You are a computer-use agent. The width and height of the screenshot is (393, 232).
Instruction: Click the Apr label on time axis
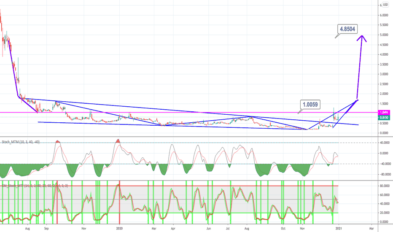[173, 229]
